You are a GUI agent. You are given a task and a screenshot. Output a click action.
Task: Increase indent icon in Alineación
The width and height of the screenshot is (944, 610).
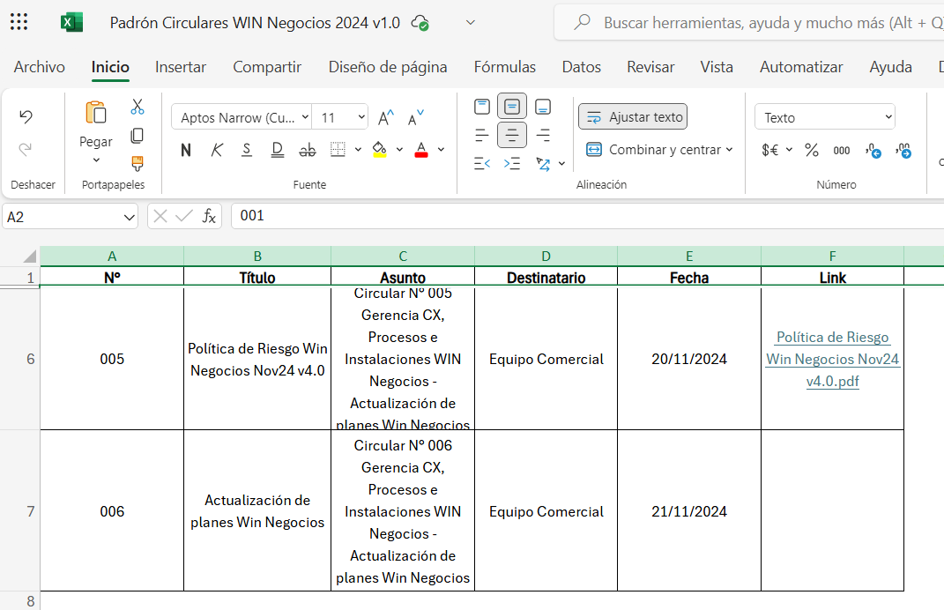512,163
